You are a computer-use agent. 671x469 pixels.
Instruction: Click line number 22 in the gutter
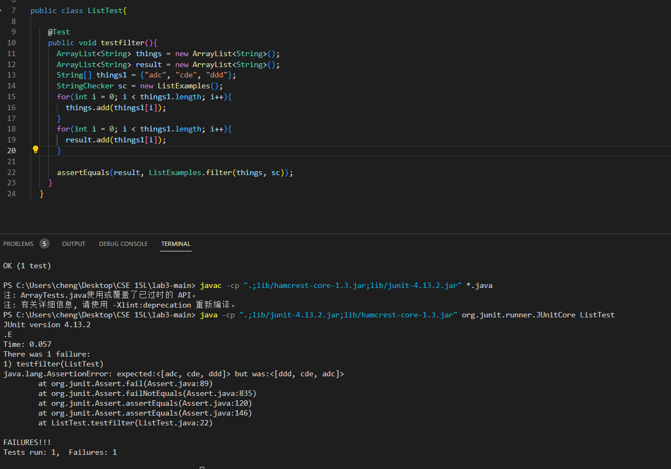point(11,172)
